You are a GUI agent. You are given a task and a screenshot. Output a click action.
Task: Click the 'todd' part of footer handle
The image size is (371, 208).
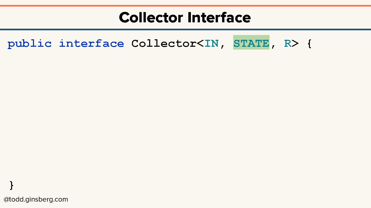(17, 200)
